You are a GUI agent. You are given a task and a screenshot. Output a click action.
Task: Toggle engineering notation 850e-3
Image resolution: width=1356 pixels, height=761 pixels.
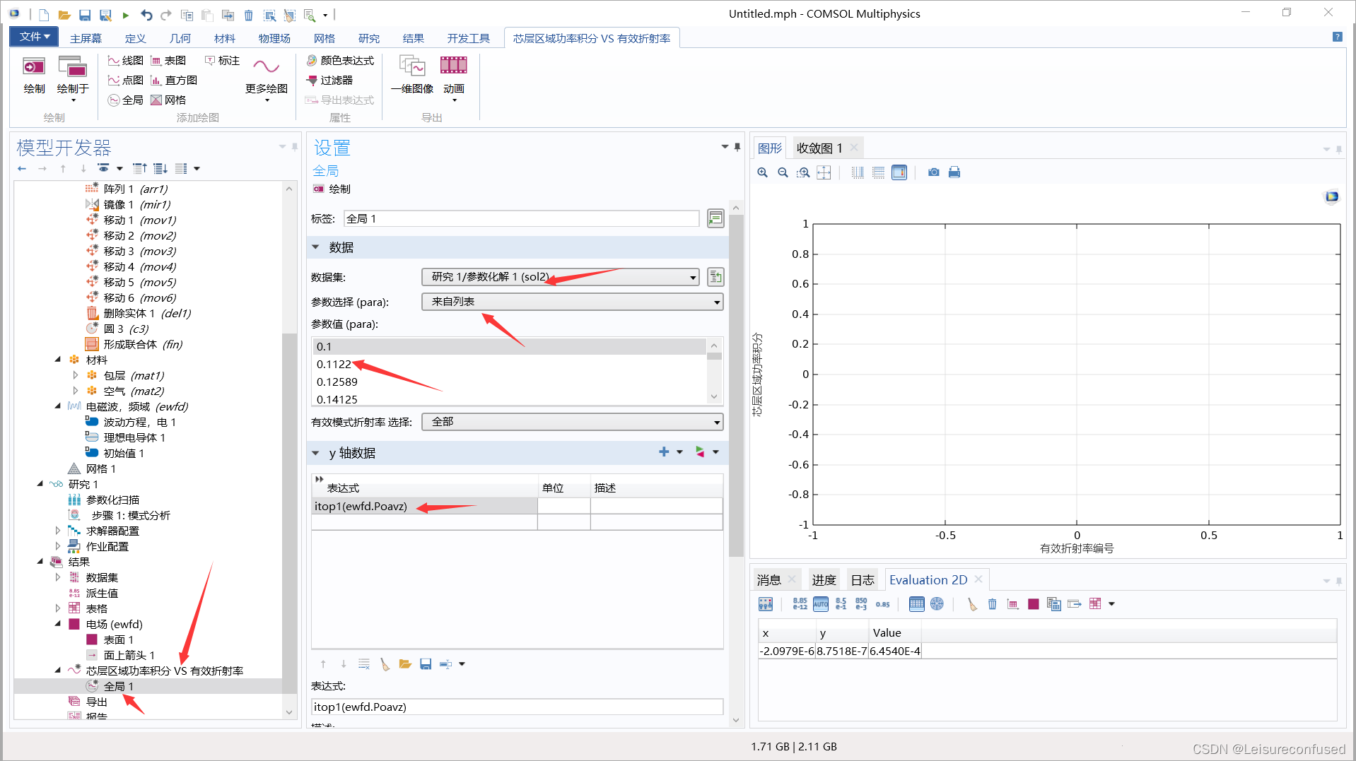point(861,604)
